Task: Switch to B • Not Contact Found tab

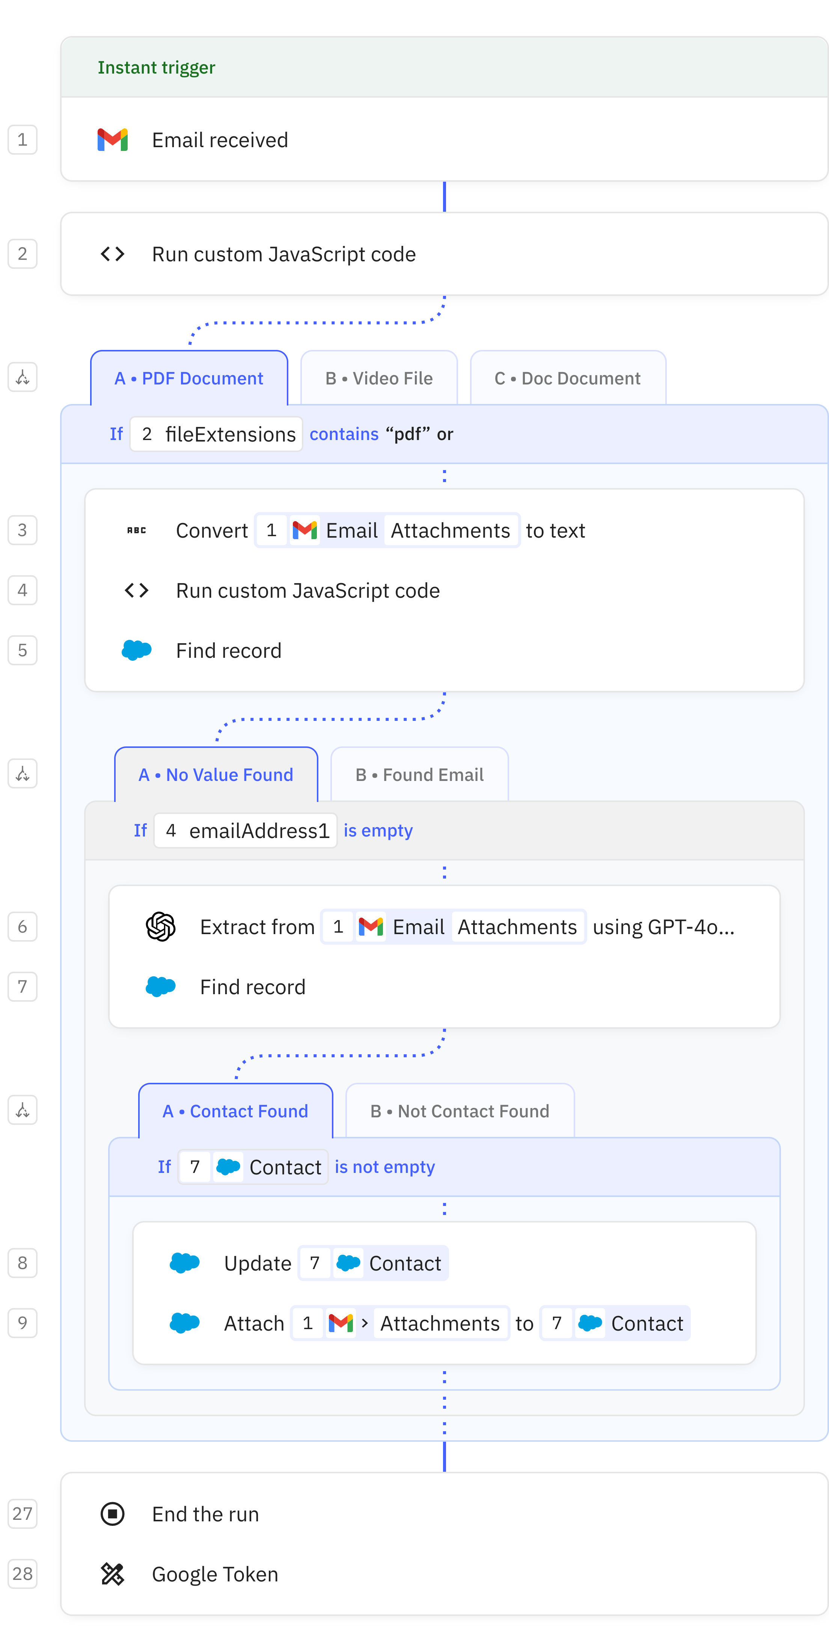Action: [x=460, y=1111]
